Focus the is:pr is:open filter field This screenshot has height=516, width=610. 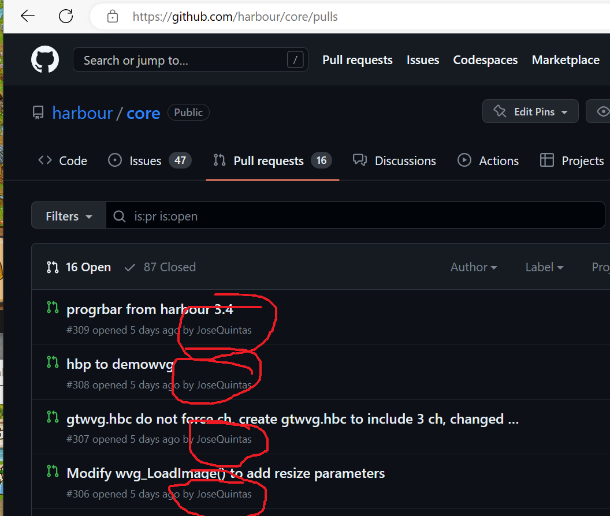tap(355, 215)
